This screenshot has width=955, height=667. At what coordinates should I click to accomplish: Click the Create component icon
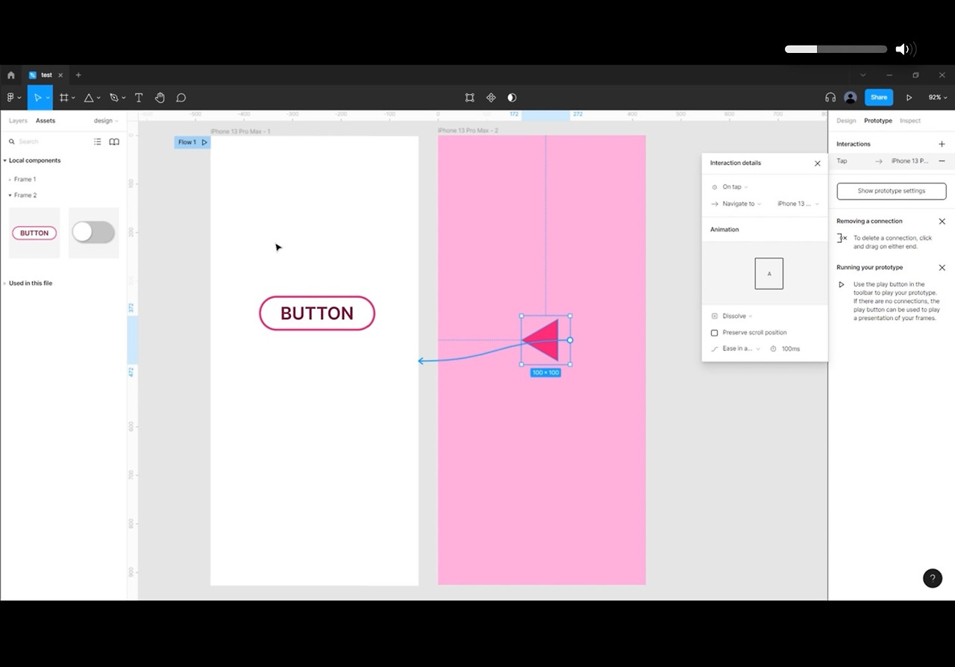(491, 98)
